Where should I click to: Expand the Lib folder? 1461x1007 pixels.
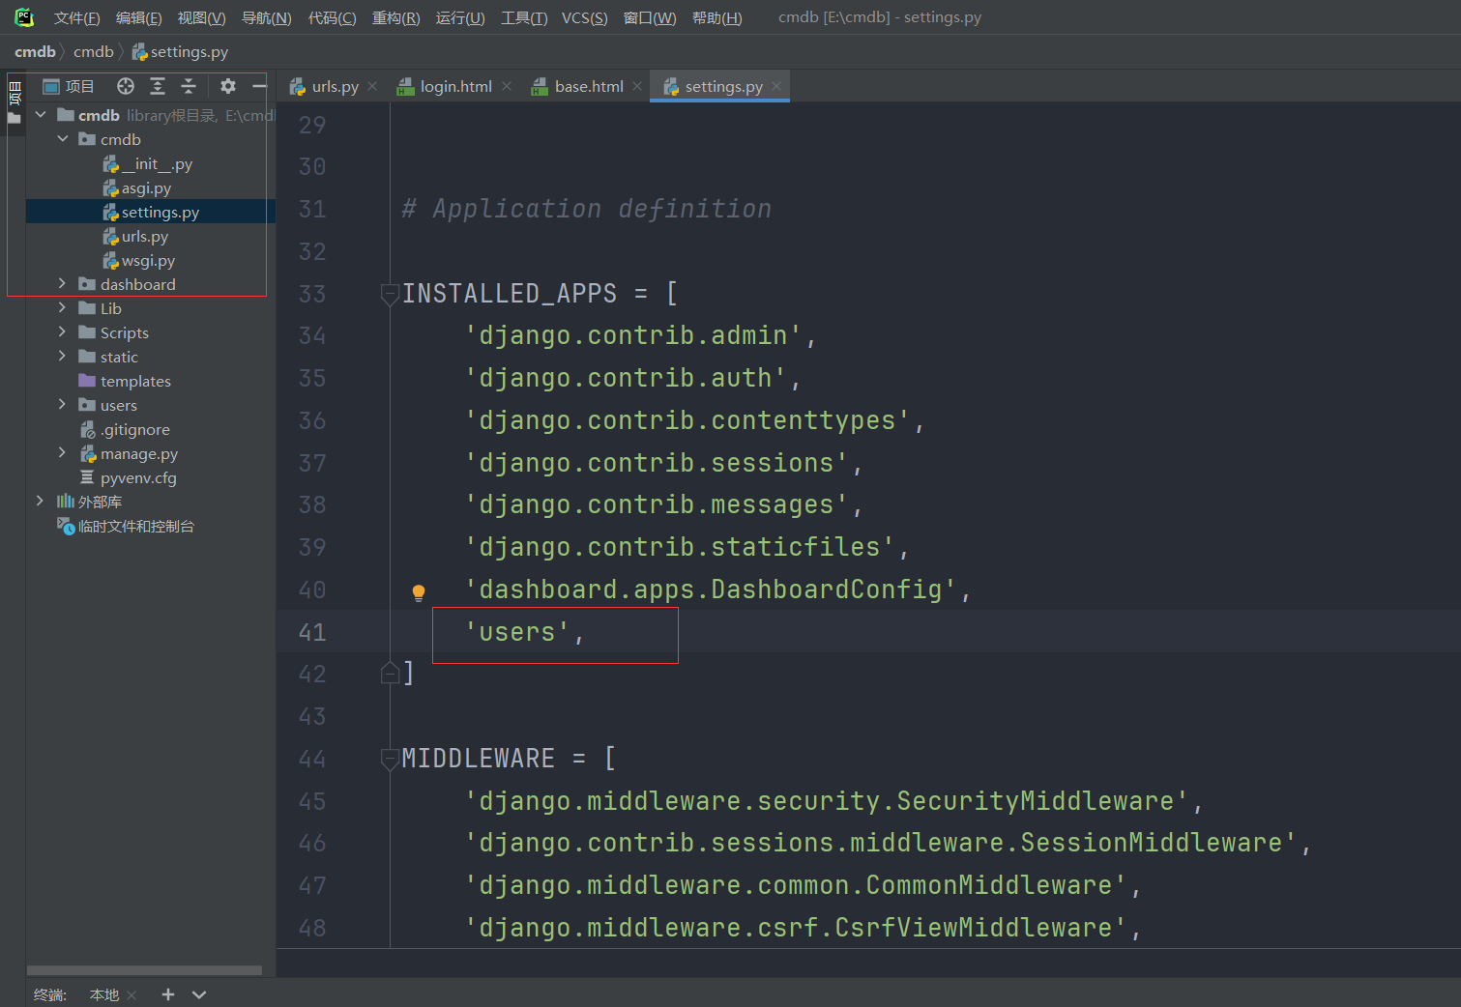pyautogui.click(x=63, y=308)
